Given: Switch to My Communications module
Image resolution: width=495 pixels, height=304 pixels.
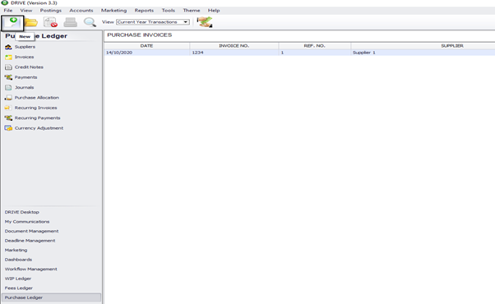Looking at the screenshot, I should [x=27, y=222].
